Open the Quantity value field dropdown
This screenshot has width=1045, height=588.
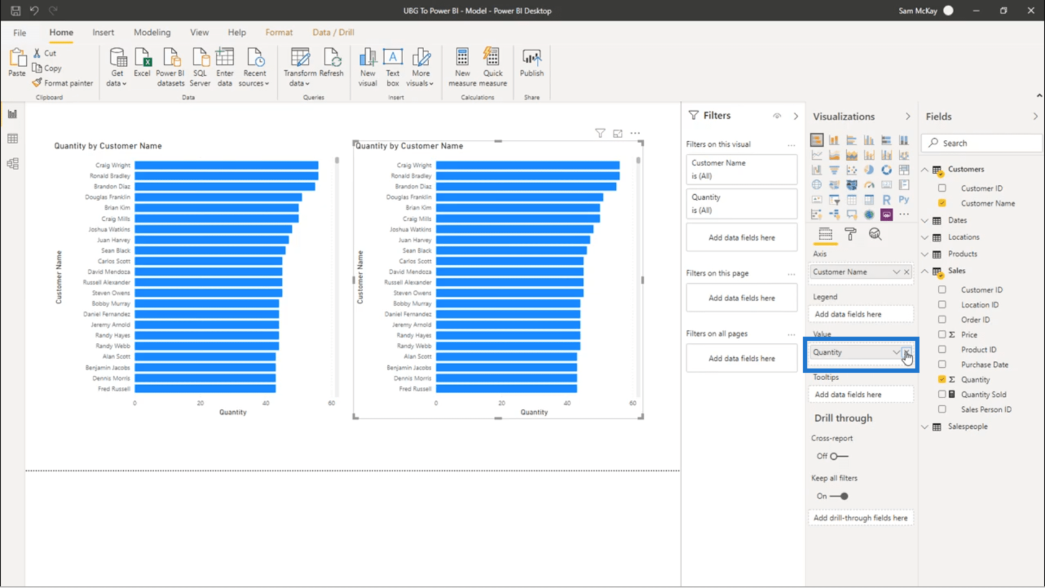896,352
